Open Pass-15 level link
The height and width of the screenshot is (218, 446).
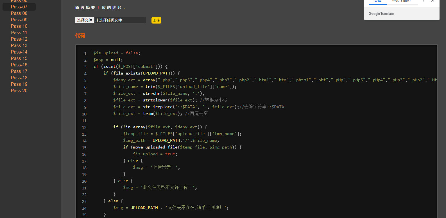[x=19, y=58]
